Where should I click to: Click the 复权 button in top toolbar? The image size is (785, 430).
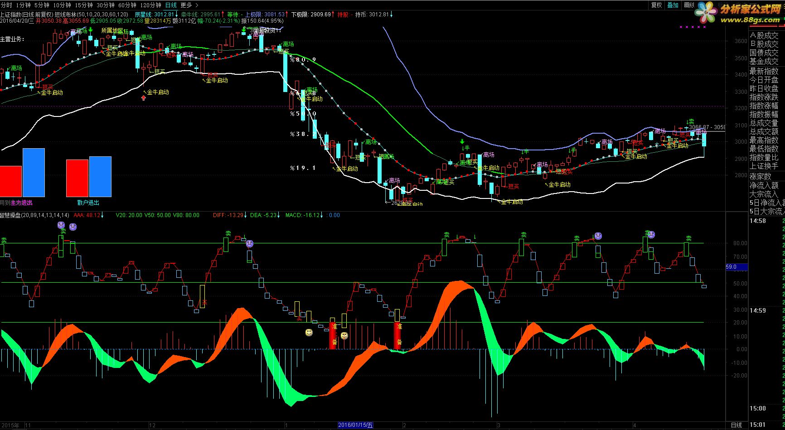click(x=656, y=5)
